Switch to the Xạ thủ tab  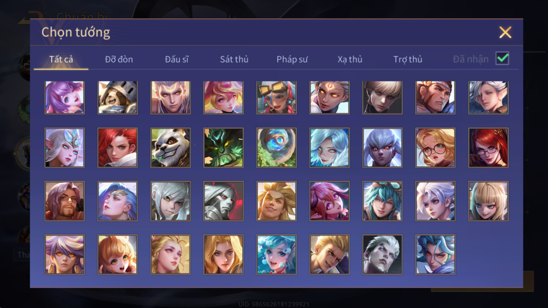350,59
